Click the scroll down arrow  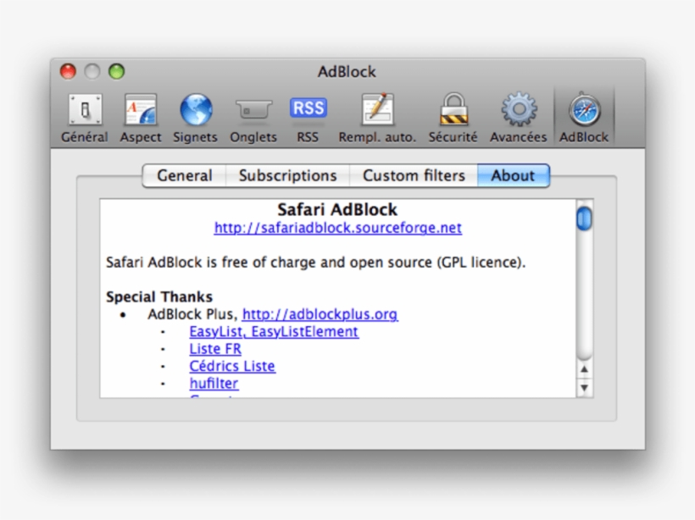tap(584, 388)
